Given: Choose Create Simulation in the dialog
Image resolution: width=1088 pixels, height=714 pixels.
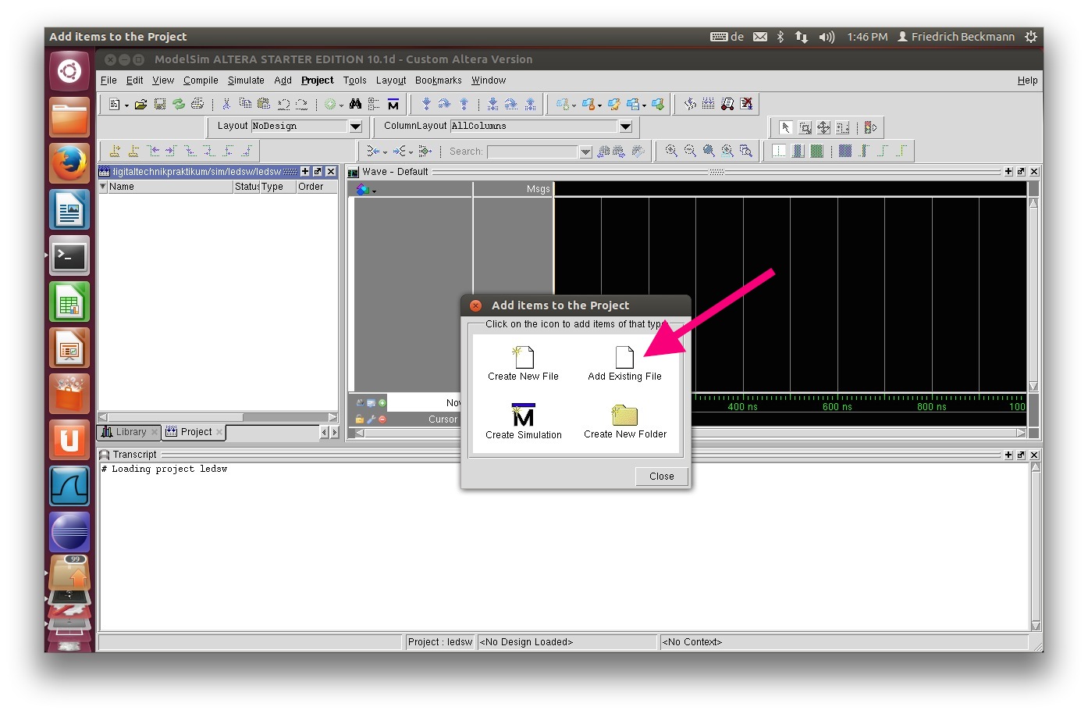Looking at the screenshot, I should 523,416.
